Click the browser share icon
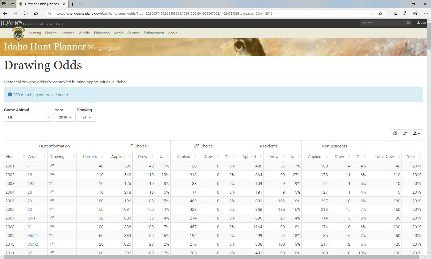This screenshot has height=259, width=431. tap(415, 14)
